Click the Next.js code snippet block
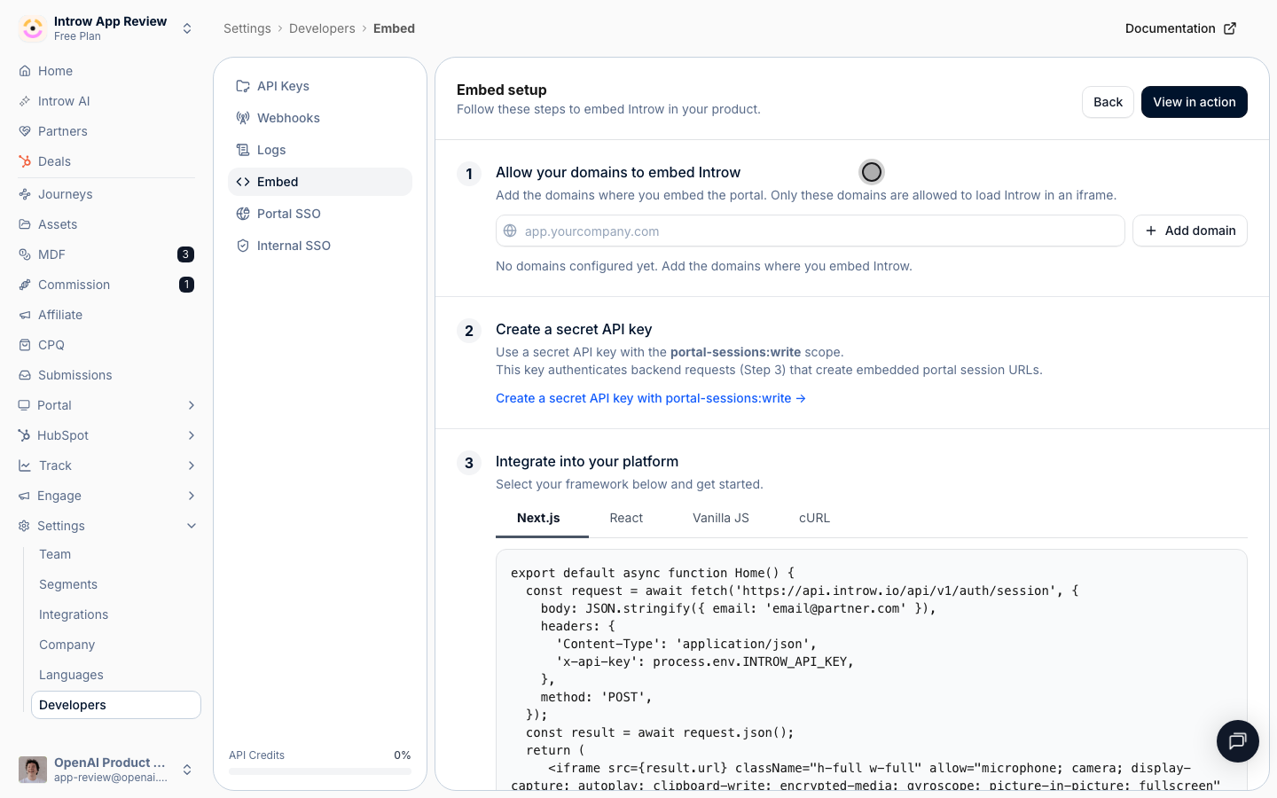This screenshot has width=1277, height=798. point(872,669)
